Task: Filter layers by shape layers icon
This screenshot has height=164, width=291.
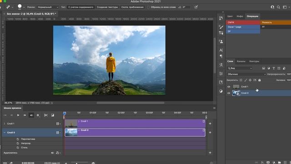Action: (x=279, y=68)
